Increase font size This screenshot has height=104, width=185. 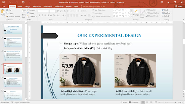[x=58, y=11]
